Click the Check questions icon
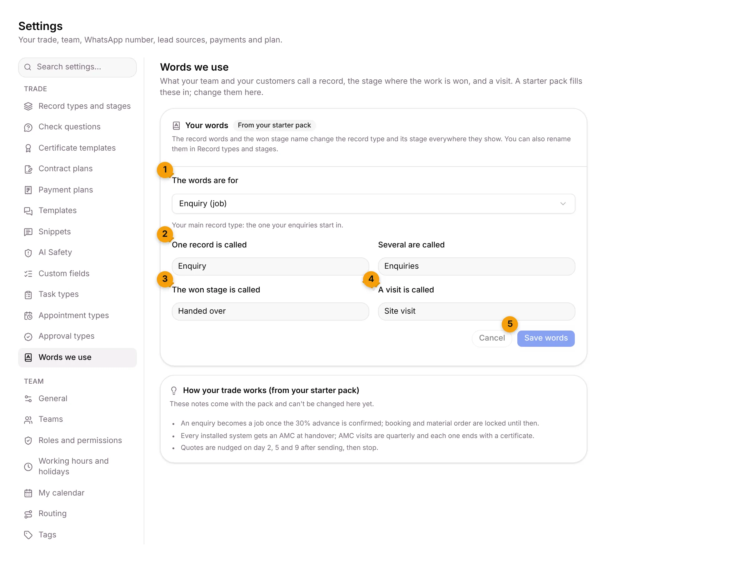The image size is (756, 563). tap(28, 127)
